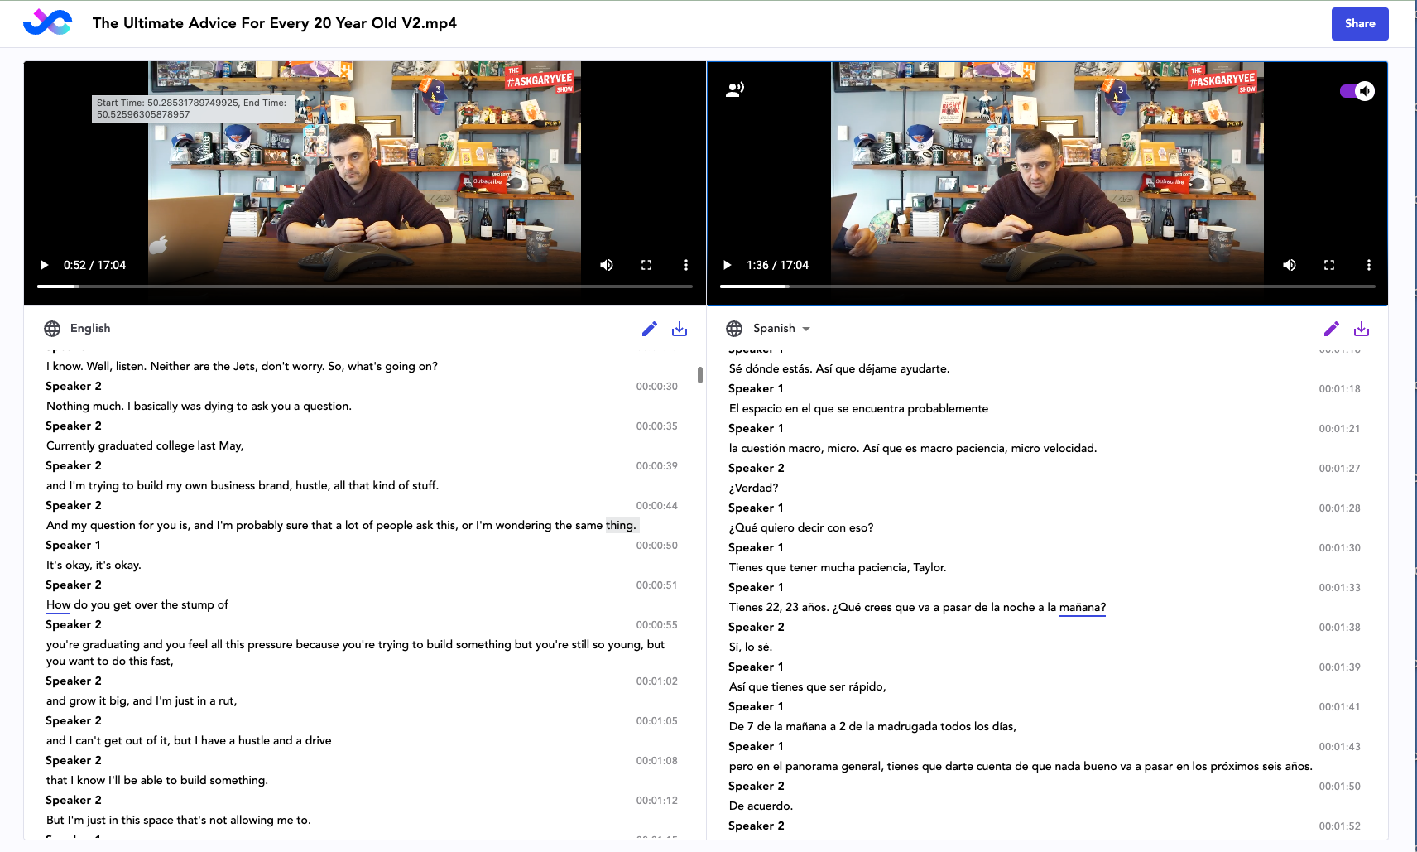
Task: Download the Spanish transcript
Action: (1362, 329)
